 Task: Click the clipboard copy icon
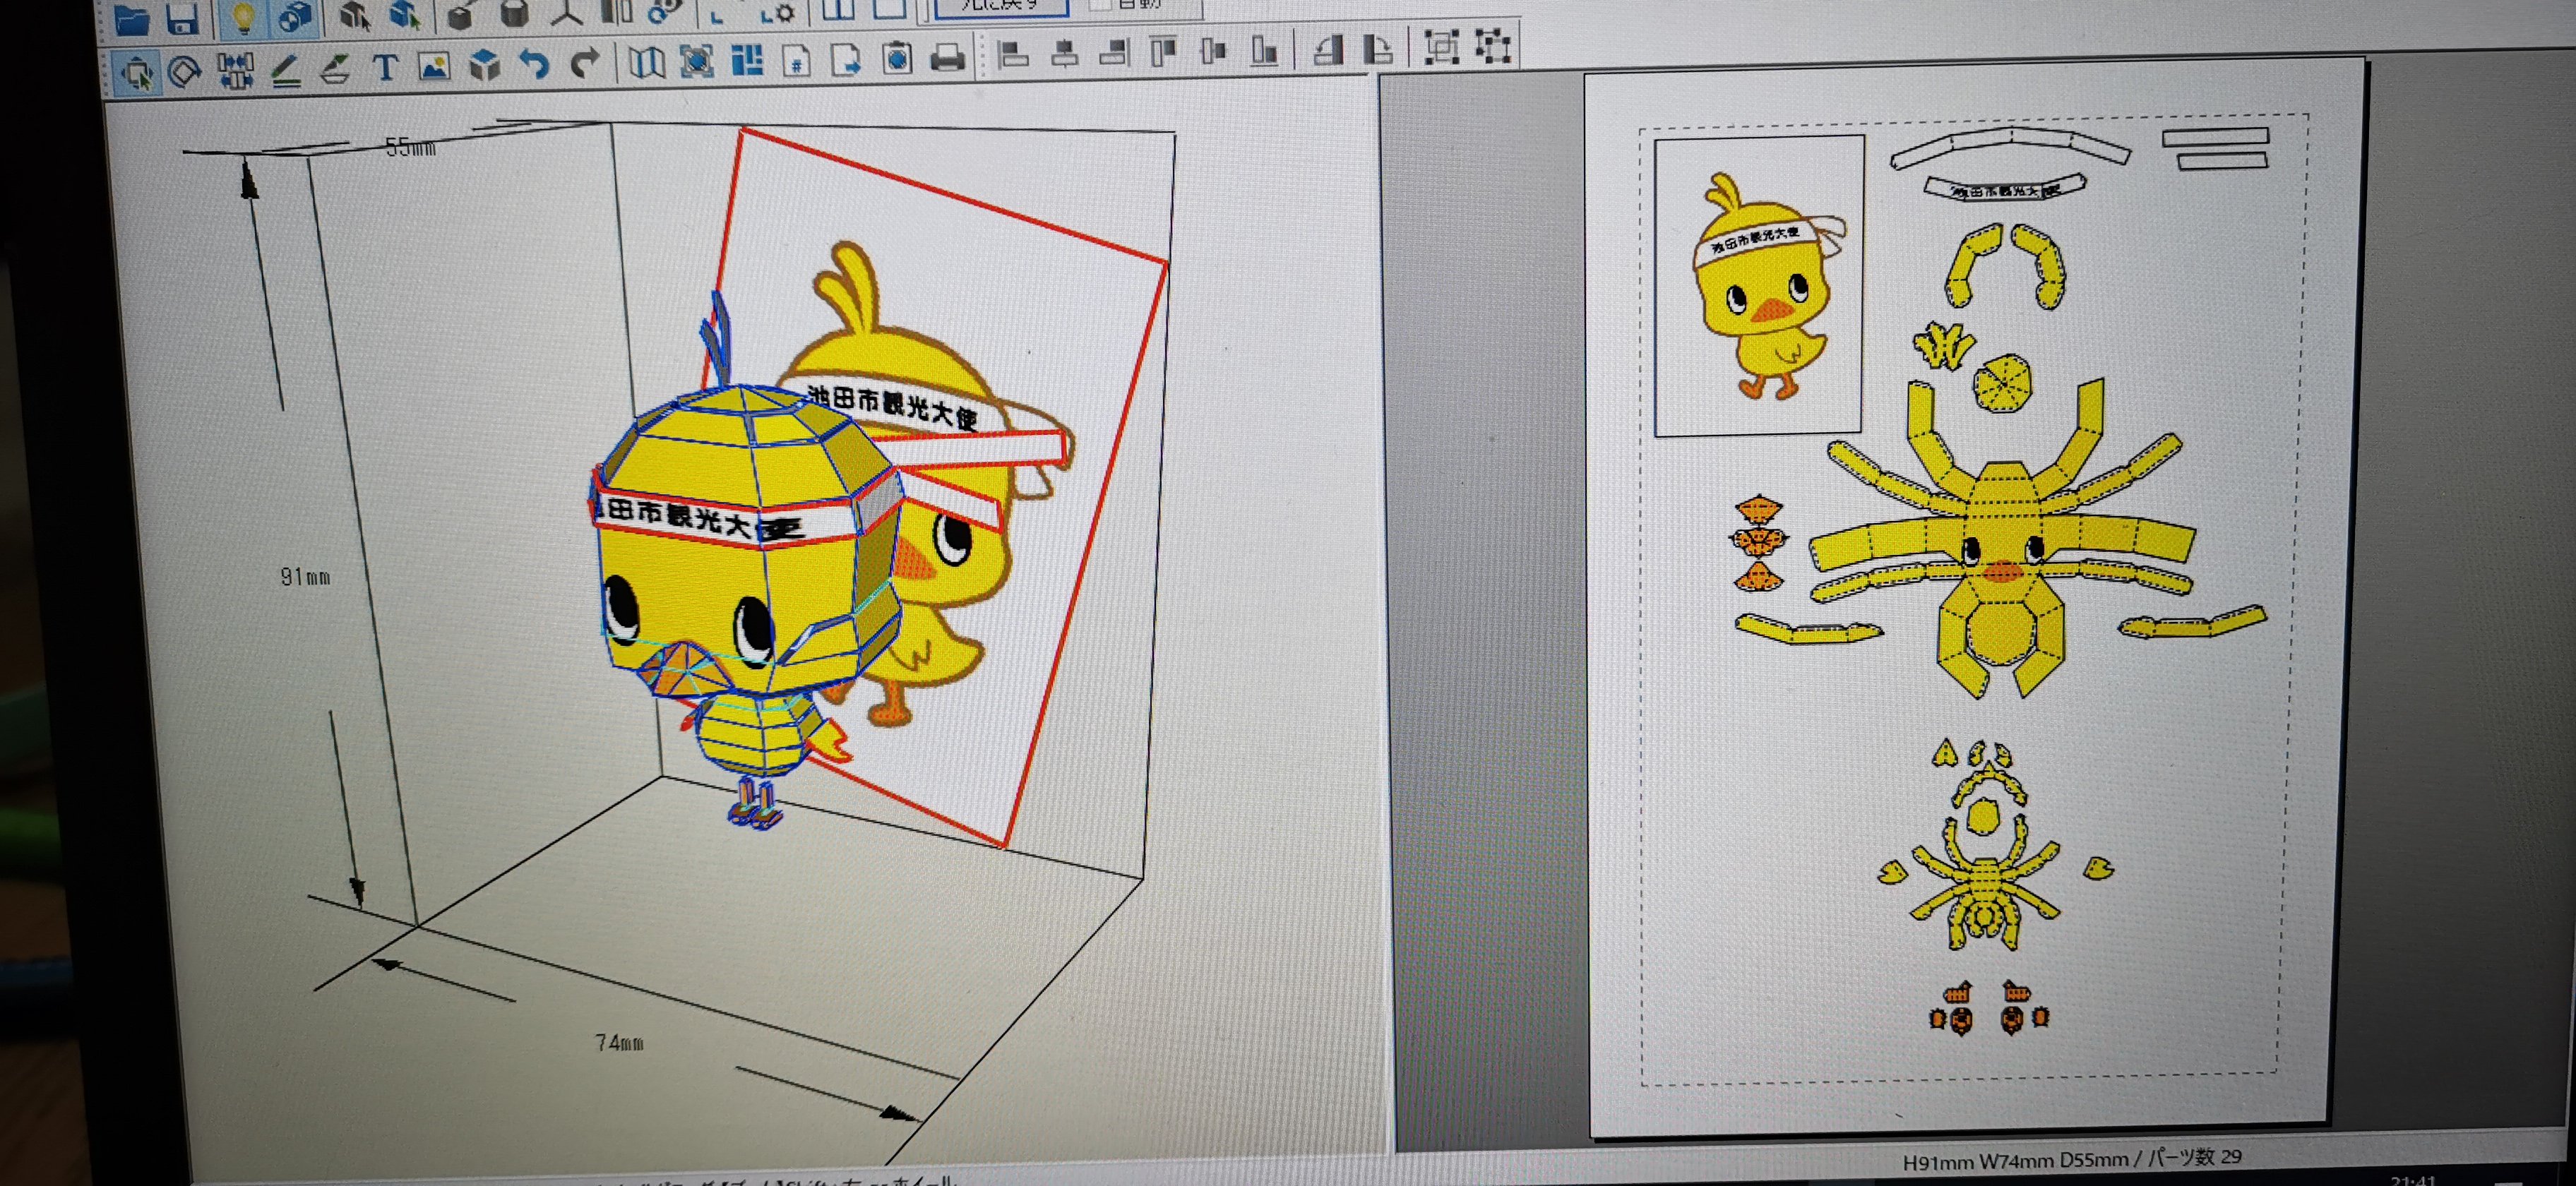coord(898,59)
